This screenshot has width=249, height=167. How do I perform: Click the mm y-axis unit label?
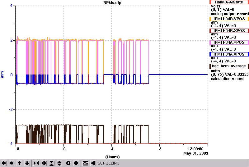tap(2, 74)
